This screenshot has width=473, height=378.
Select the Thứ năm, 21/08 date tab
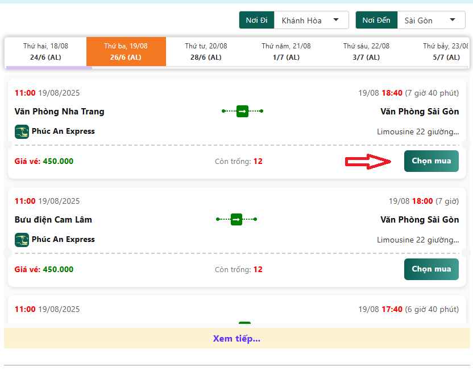[x=287, y=51]
